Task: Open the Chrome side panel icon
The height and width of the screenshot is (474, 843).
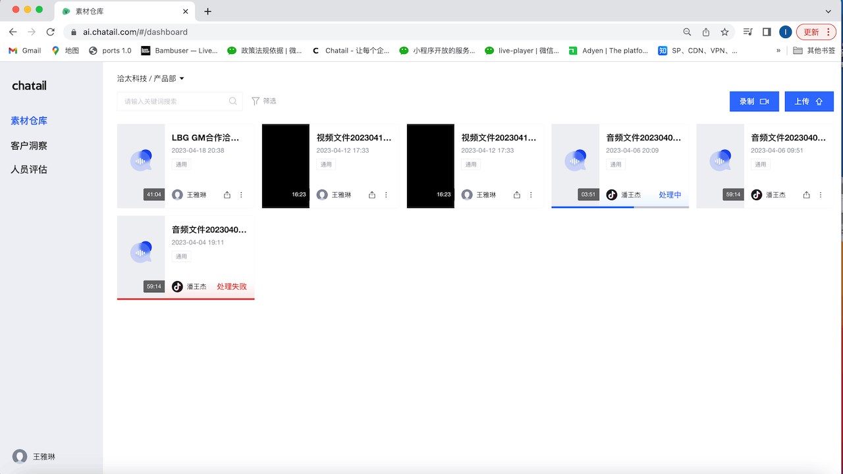Action: click(767, 32)
